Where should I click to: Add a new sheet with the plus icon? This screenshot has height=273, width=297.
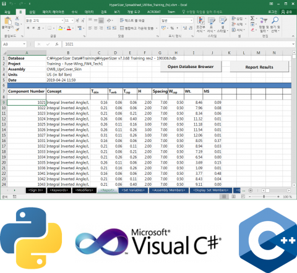point(251,190)
